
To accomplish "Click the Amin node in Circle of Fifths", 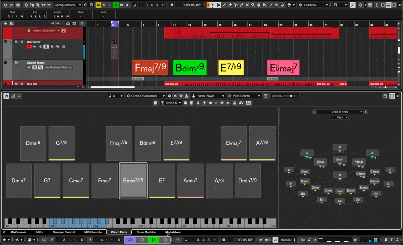I will (305, 171).
